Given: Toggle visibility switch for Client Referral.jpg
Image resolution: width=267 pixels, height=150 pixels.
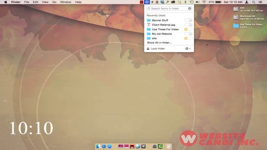Looking at the screenshot, I should [188, 25].
